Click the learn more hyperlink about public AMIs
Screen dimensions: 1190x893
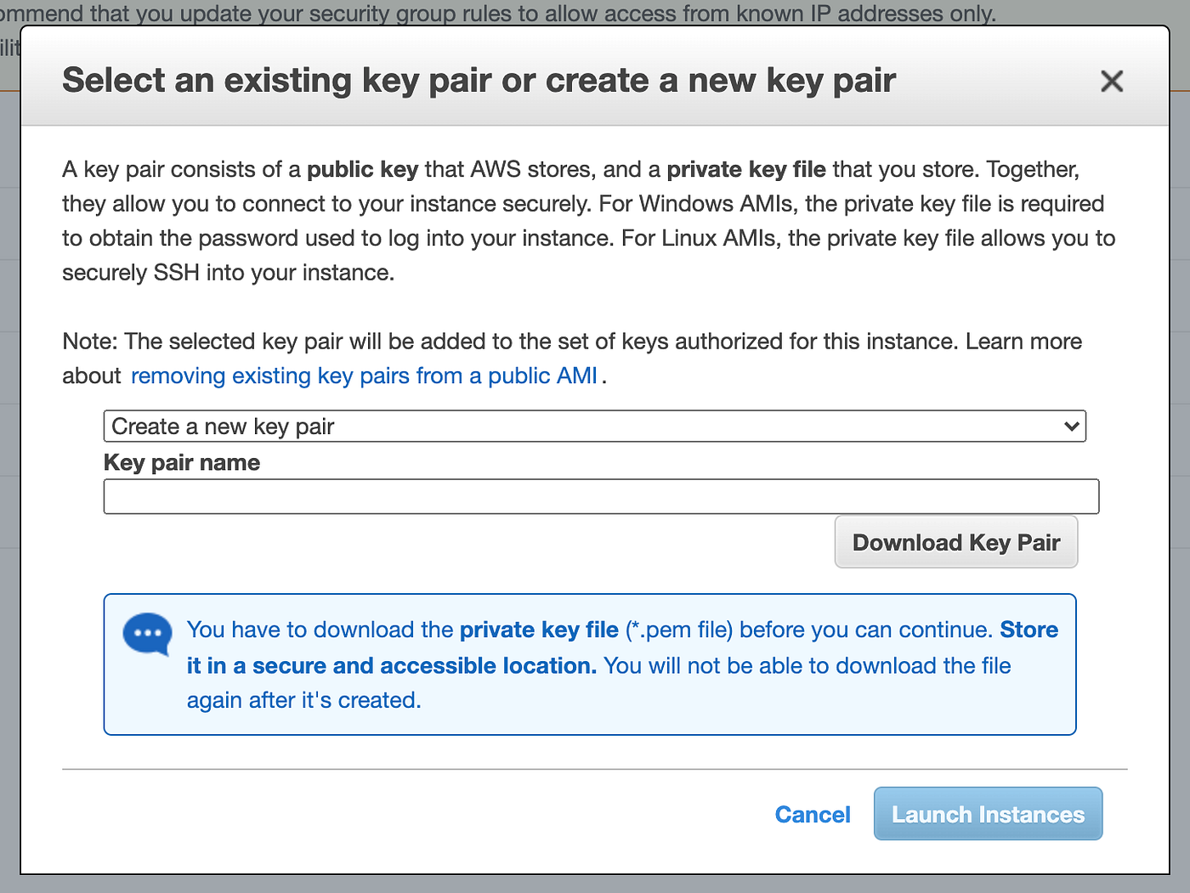click(x=364, y=376)
